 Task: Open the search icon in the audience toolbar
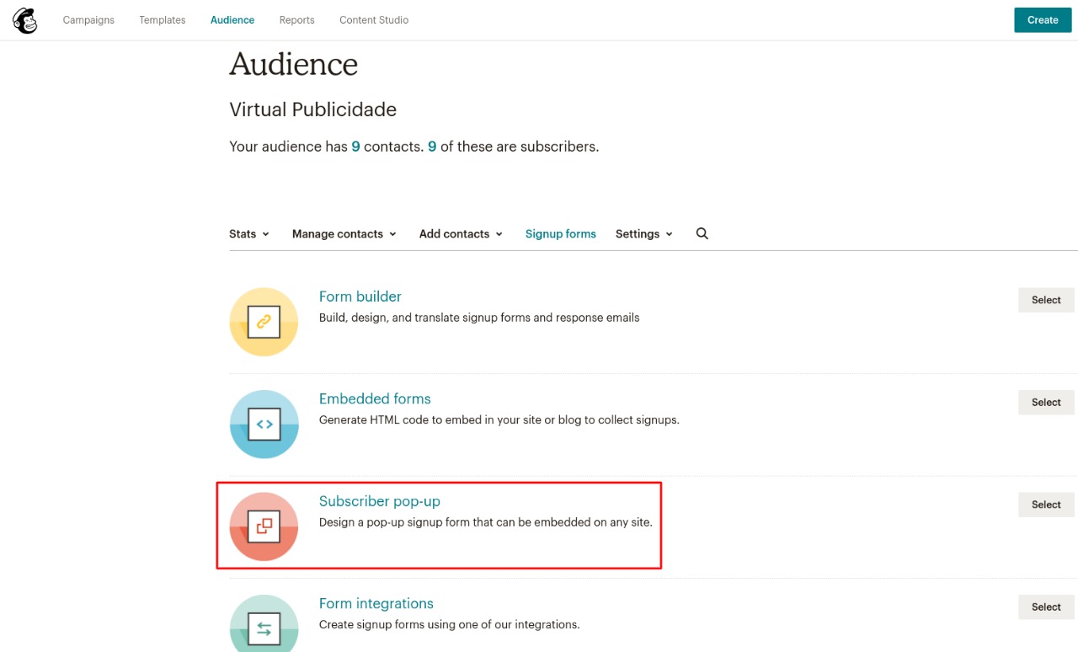coord(702,233)
